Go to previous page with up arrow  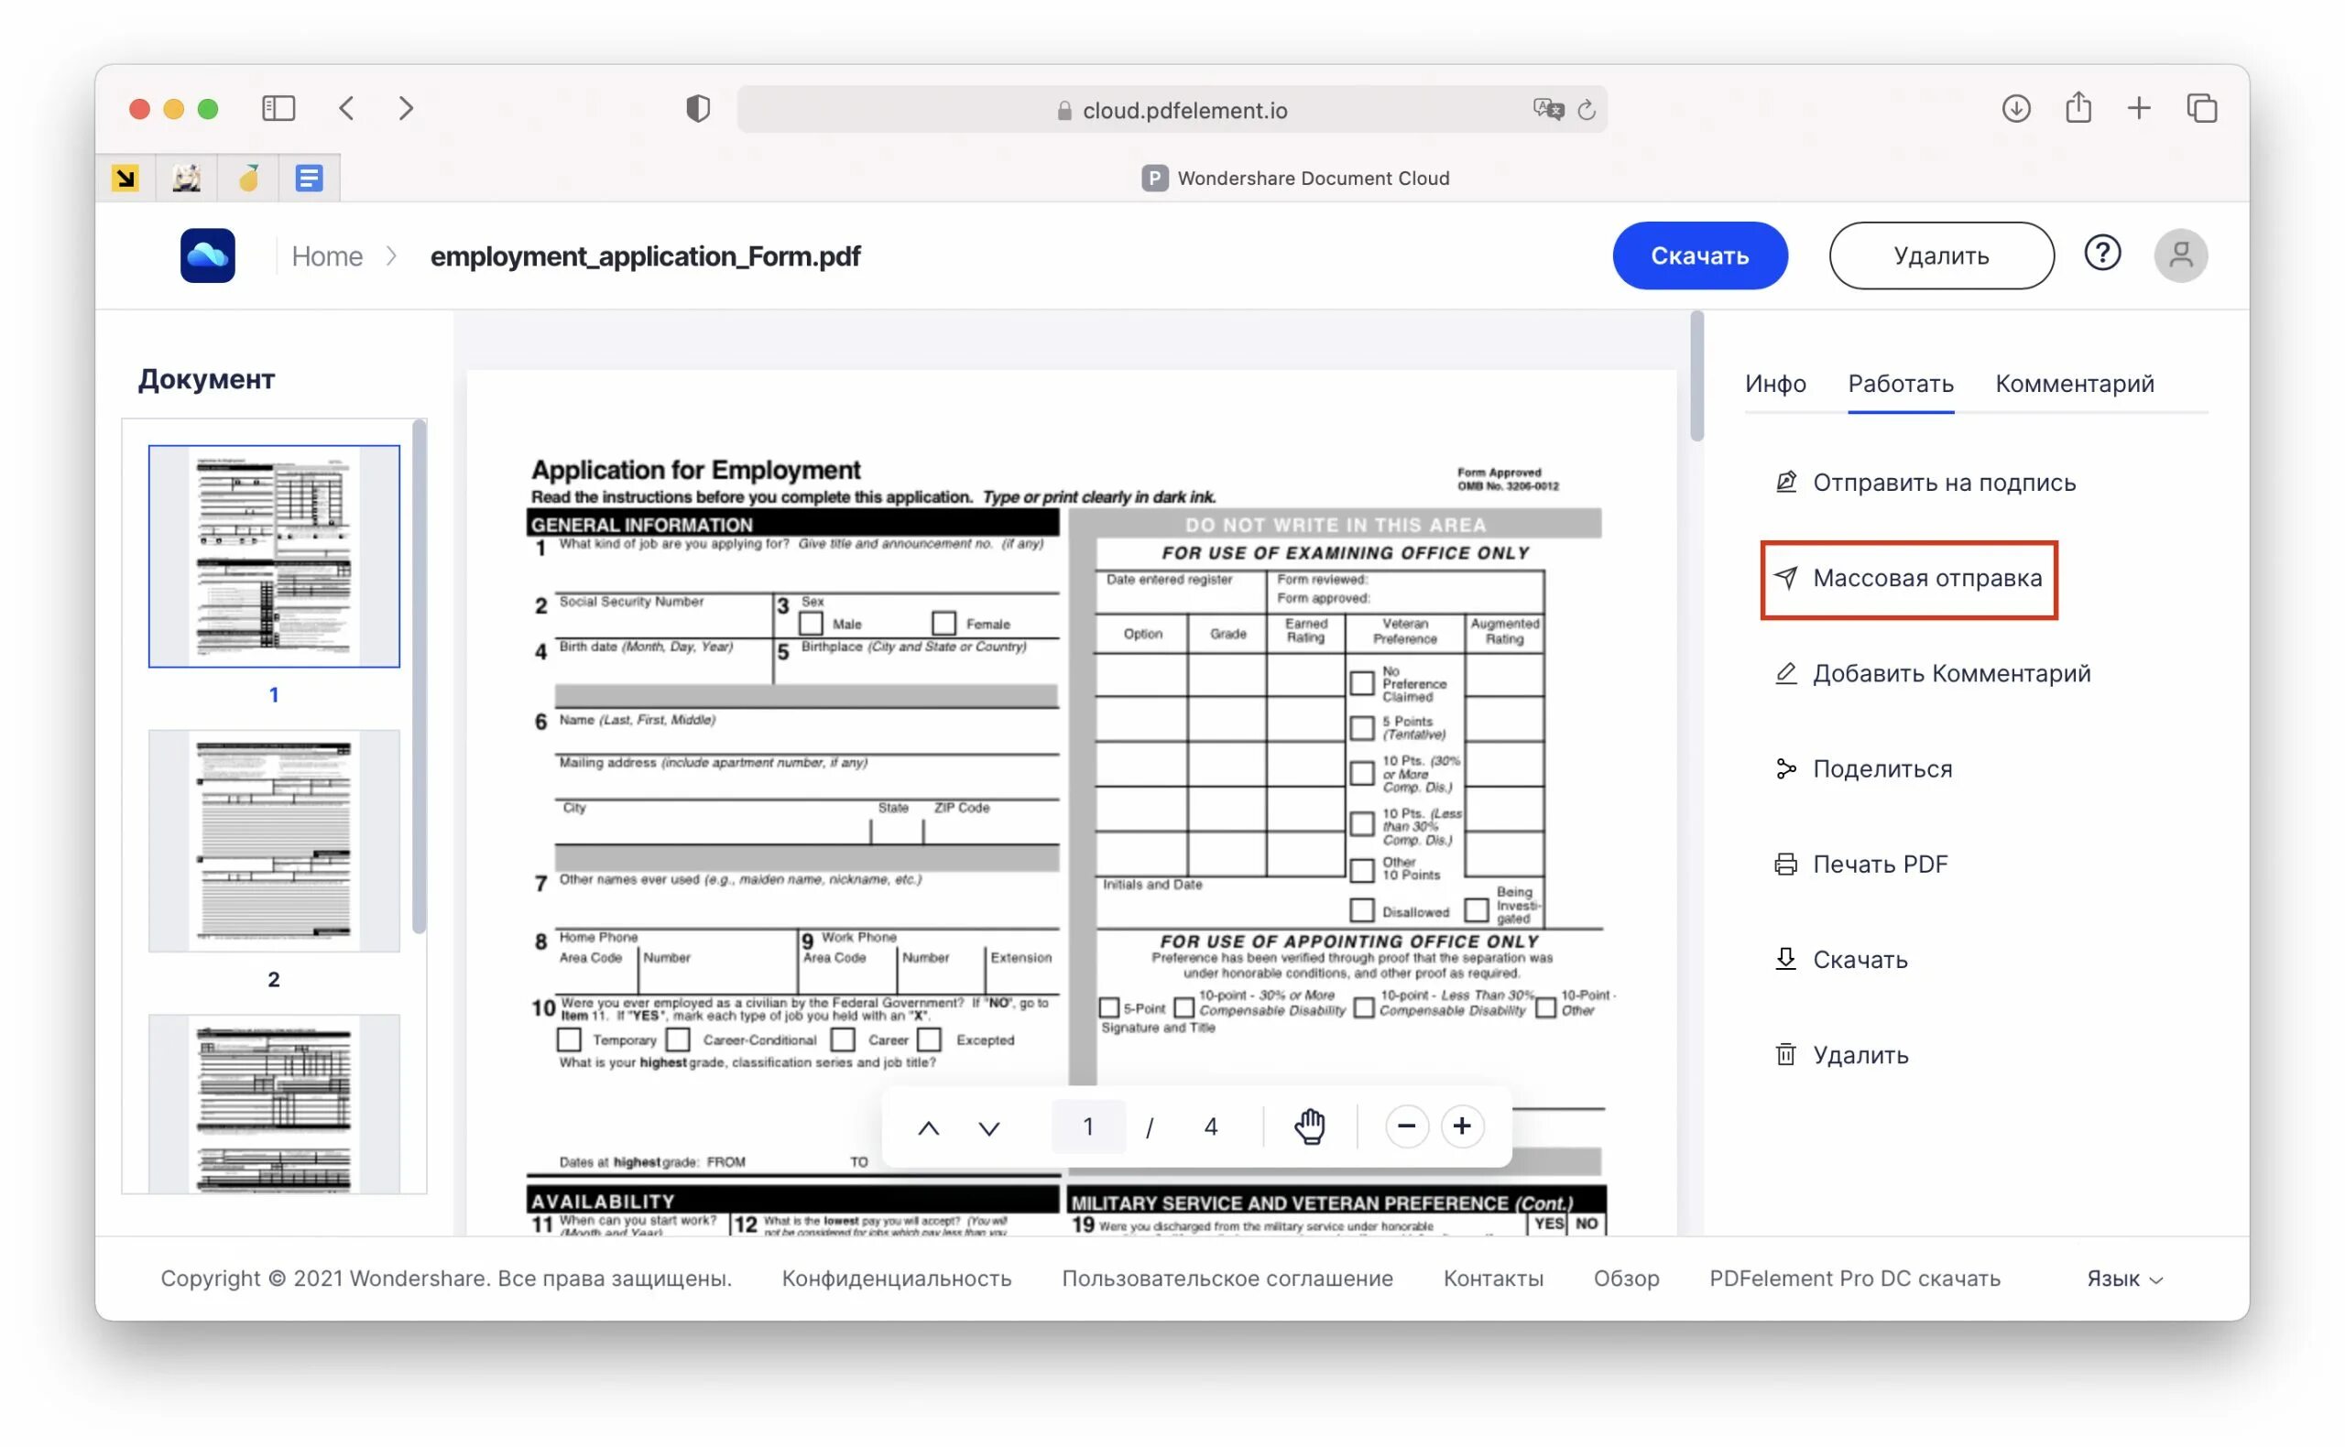(928, 1127)
